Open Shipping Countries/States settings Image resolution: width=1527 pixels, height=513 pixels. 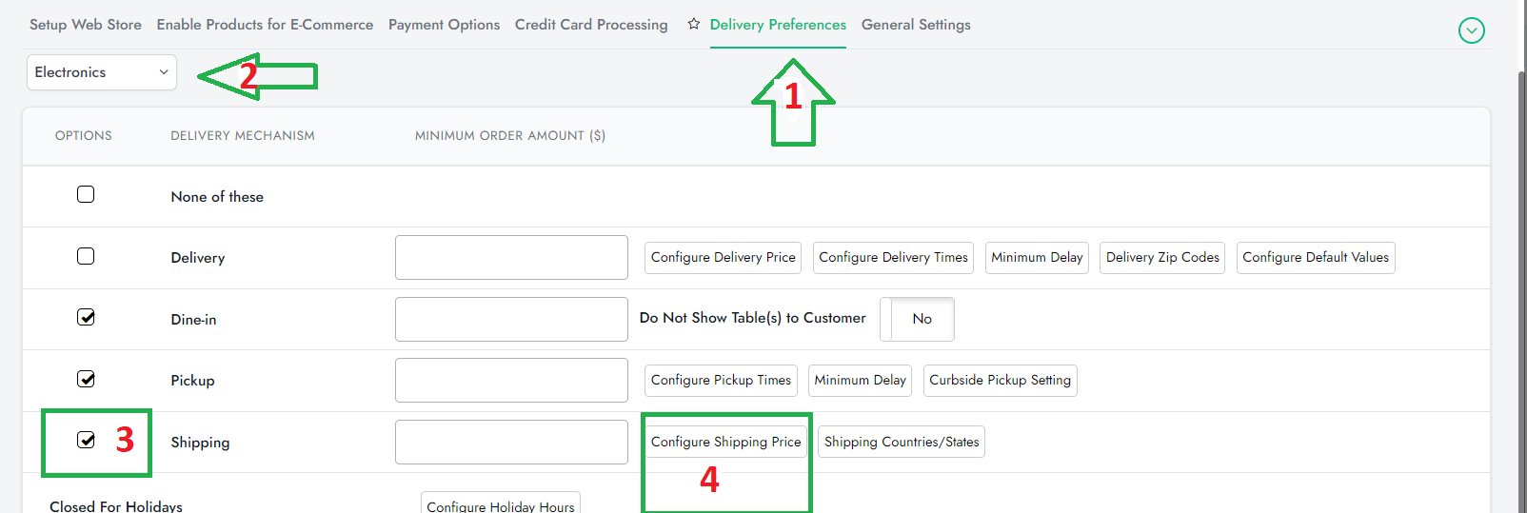(x=901, y=442)
